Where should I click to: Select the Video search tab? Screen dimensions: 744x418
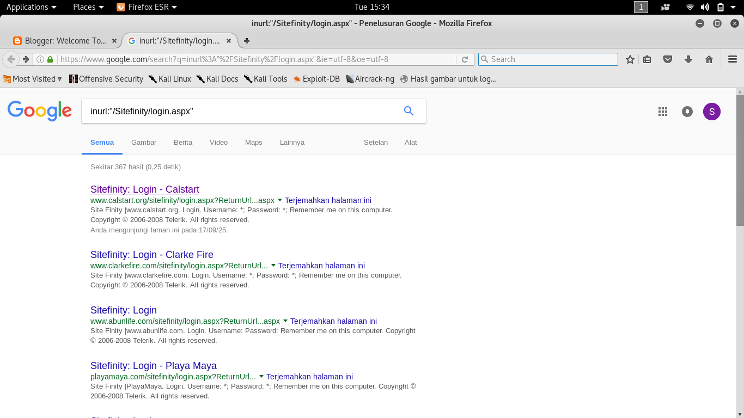coord(218,142)
